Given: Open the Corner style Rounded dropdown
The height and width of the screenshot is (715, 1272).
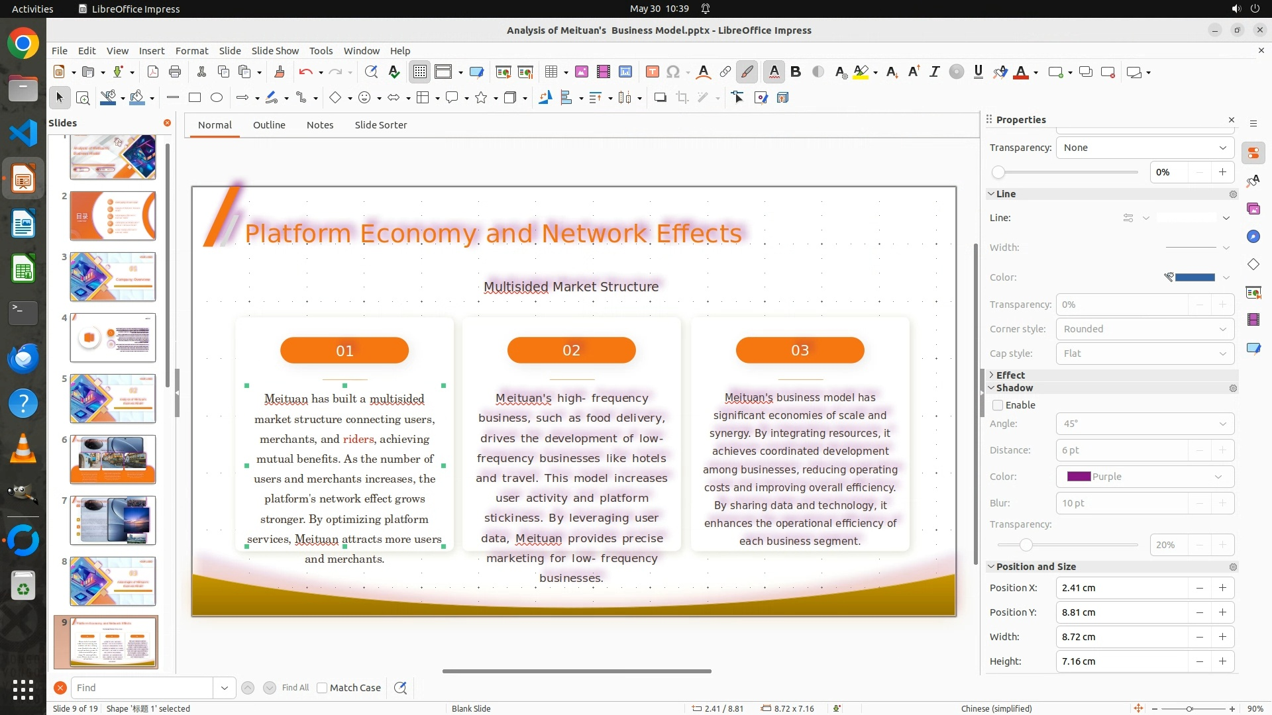Looking at the screenshot, I should pos(1144,329).
